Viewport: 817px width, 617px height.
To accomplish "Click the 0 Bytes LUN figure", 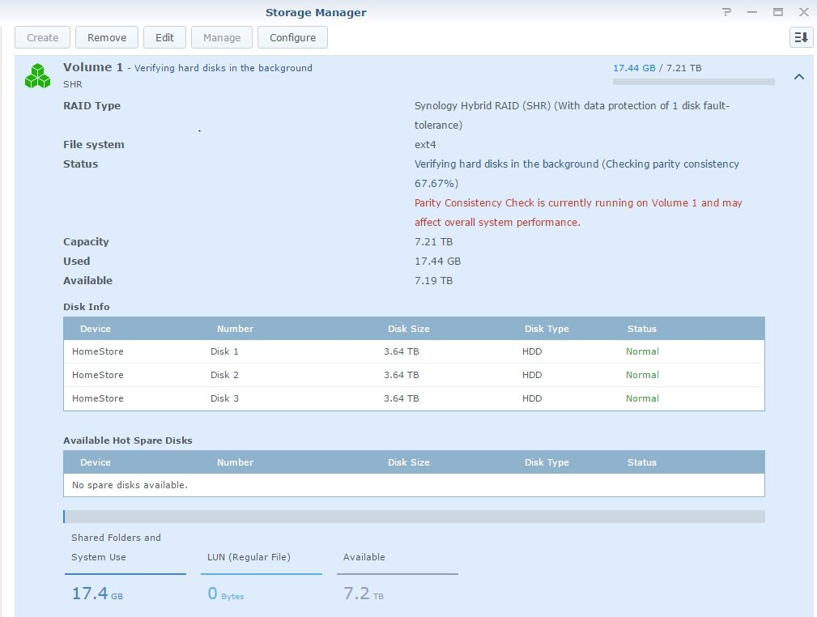I will coord(226,594).
